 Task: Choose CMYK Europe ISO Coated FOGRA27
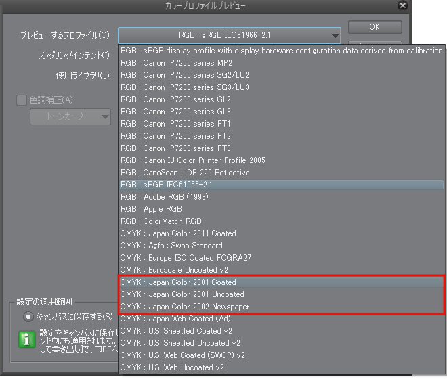pos(281,258)
